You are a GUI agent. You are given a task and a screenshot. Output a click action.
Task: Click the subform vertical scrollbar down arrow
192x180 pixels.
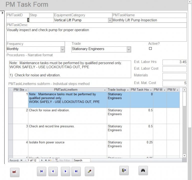(x=184, y=156)
